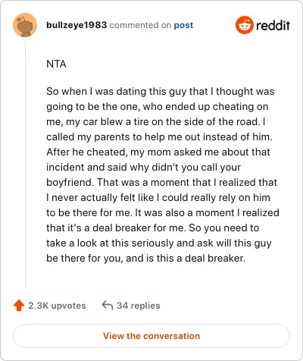
Task: Click the curved reply arrow icon
Action: pyautogui.click(x=108, y=305)
